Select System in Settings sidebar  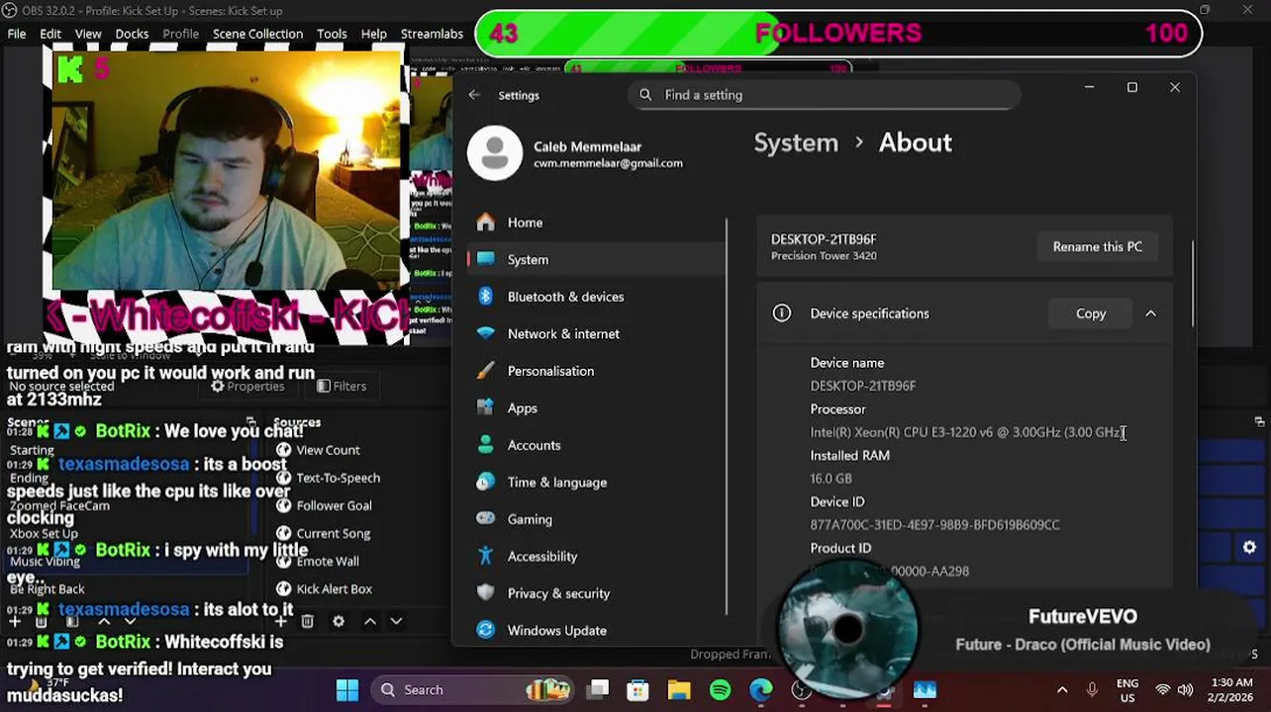click(x=597, y=259)
